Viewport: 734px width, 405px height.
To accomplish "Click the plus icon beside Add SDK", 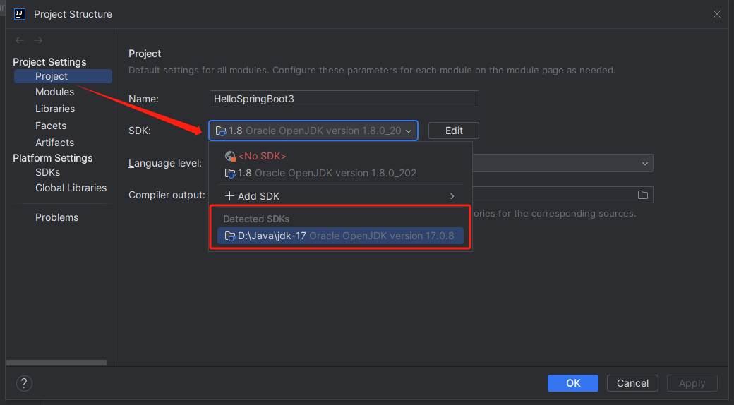I will [x=229, y=195].
